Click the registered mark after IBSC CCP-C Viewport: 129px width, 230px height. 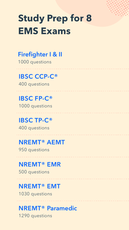click(x=56, y=75)
